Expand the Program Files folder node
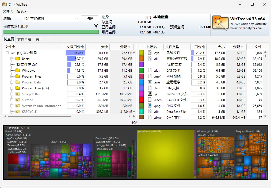Viewport: 271px width, 188px height. click(x=12, y=76)
